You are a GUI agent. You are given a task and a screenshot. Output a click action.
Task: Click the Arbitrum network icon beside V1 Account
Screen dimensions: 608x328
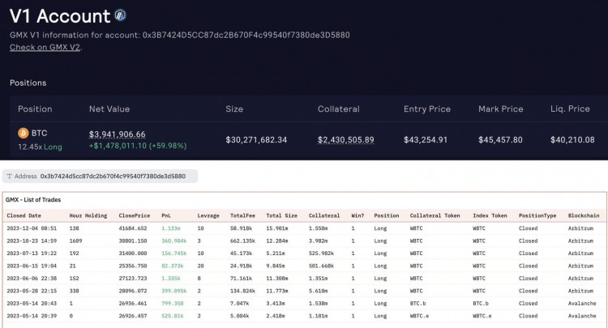[120, 15]
